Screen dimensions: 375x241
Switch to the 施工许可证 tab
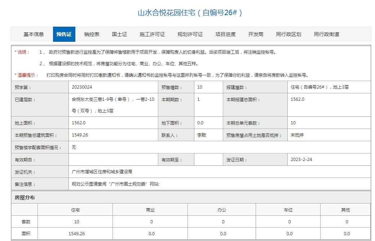tap(152, 34)
